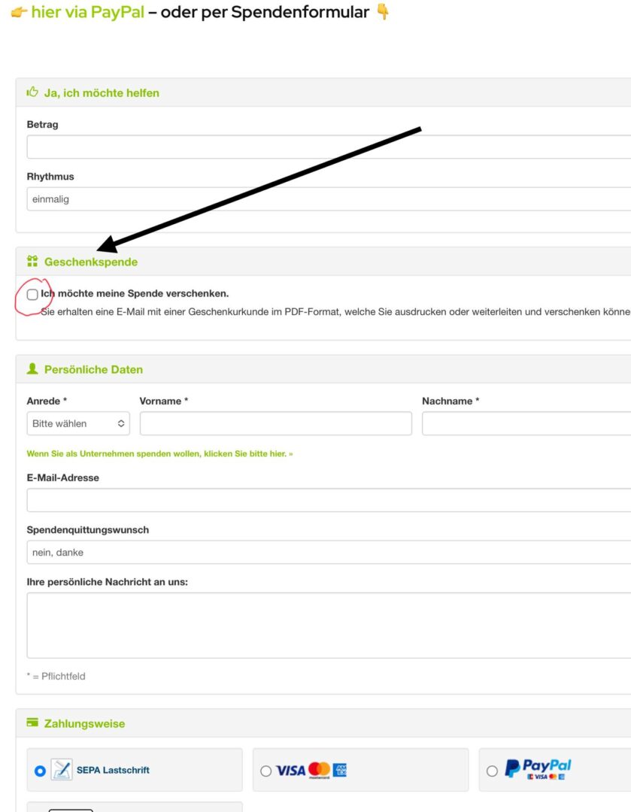The image size is (631, 812).
Task: Click the credit card icon beside Zahlungsweise
Action: [32, 723]
